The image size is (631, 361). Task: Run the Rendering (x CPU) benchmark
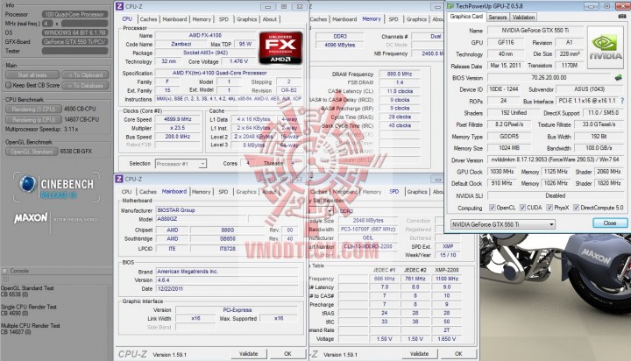tap(33, 119)
